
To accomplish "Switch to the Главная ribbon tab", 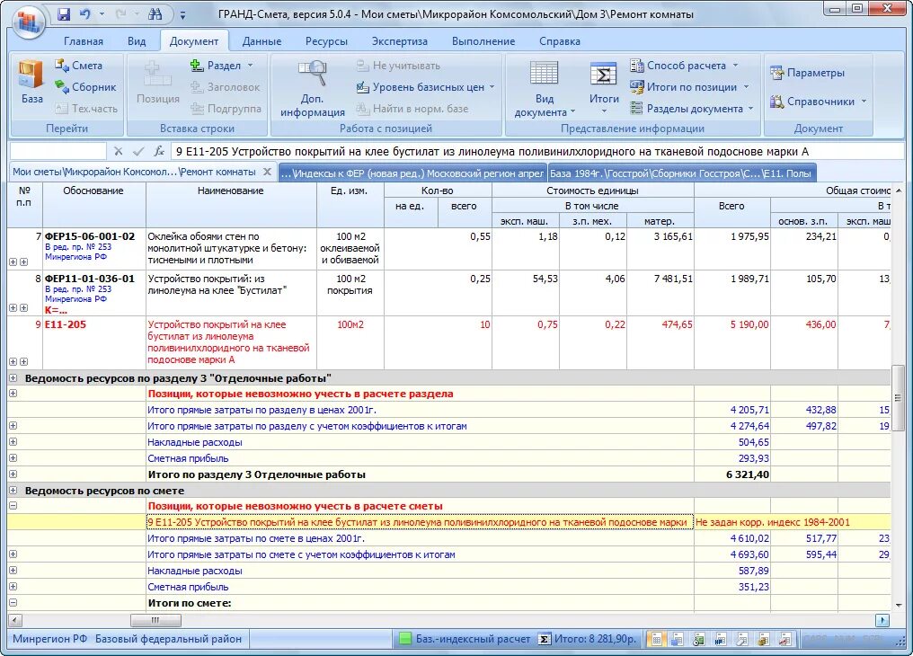I will [84, 41].
